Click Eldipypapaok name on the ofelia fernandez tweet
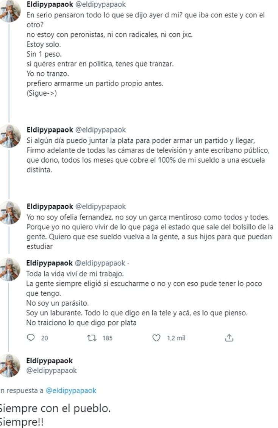 click(x=50, y=207)
